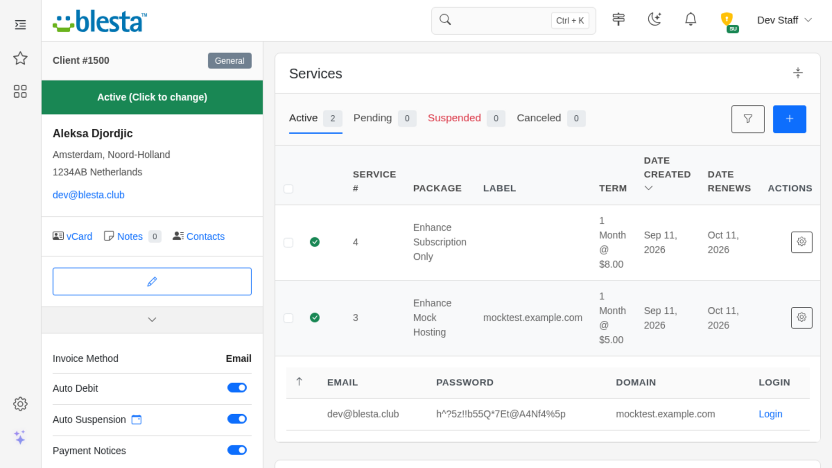Sort by Term column header

(x=613, y=188)
